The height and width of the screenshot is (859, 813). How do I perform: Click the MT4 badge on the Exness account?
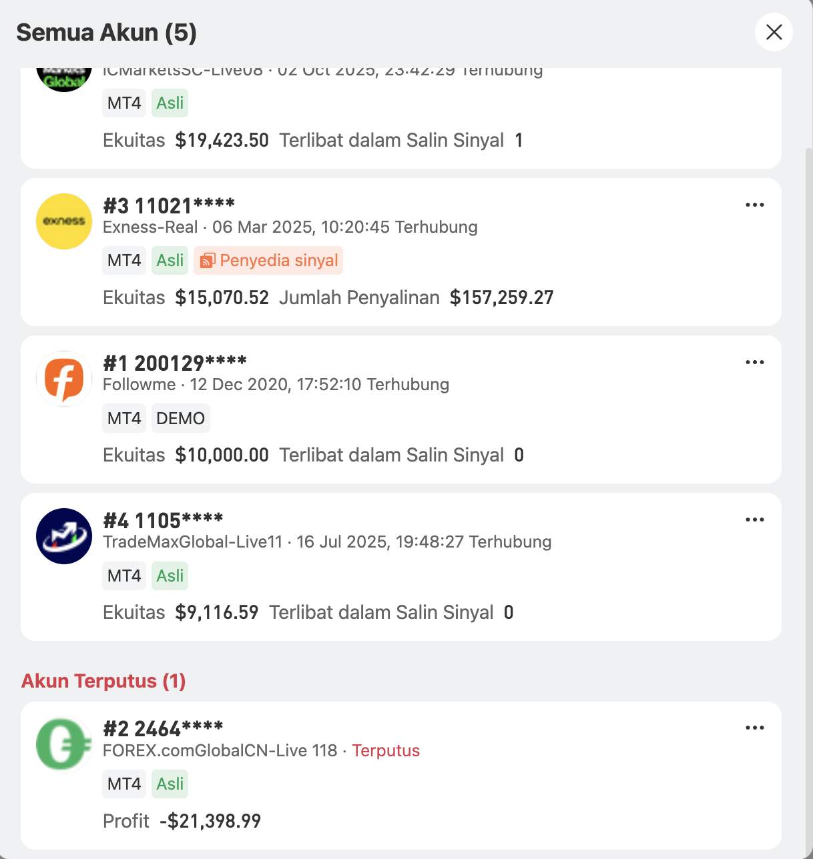[123, 260]
